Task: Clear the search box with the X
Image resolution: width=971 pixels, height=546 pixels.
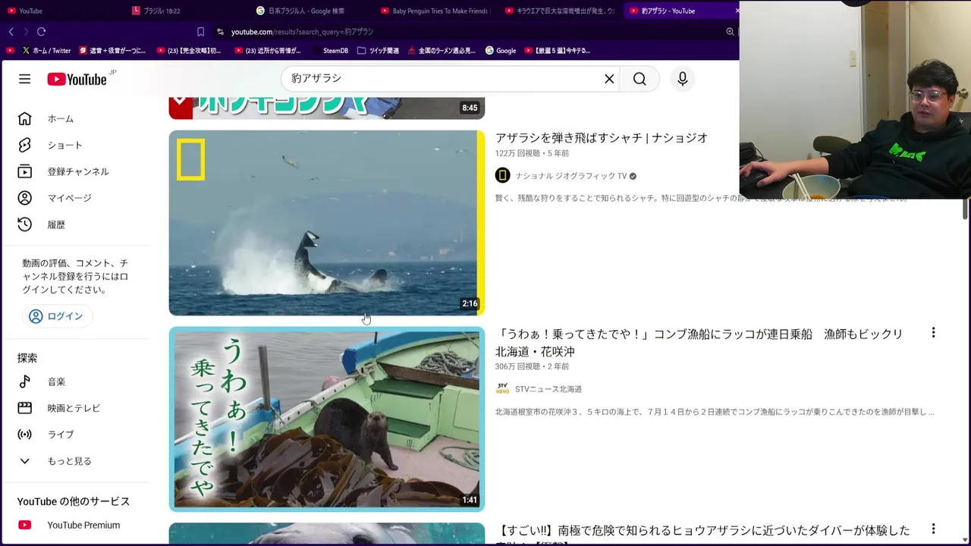Action: pyautogui.click(x=609, y=79)
